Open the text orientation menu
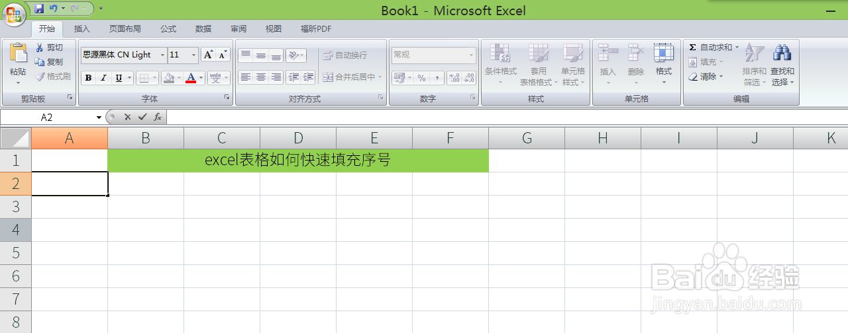 296,55
